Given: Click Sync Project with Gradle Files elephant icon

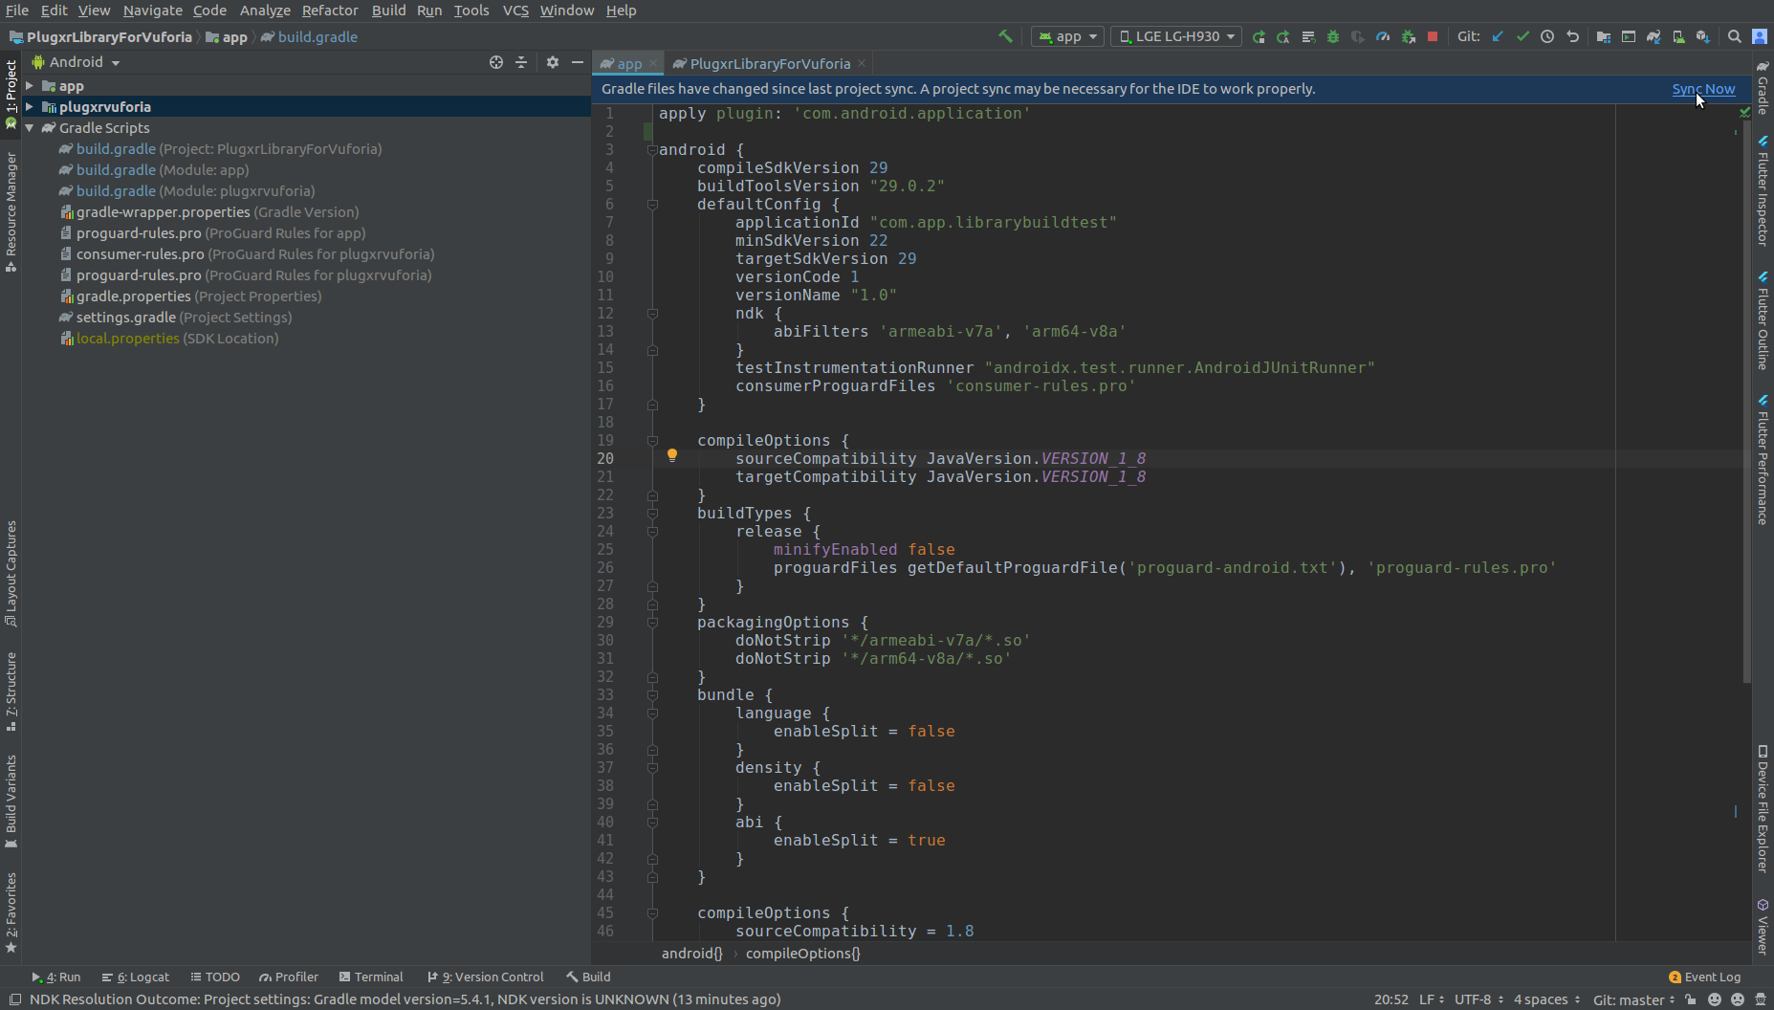Looking at the screenshot, I should click(x=1654, y=36).
